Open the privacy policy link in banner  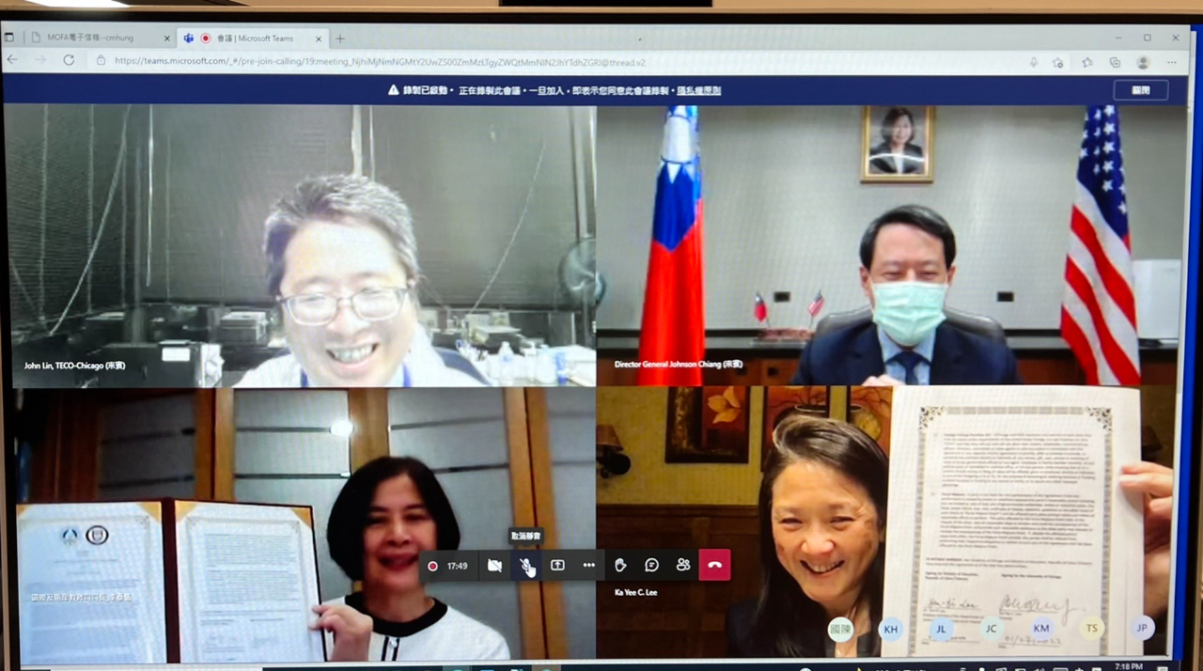pyautogui.click(x=698, y=90)
